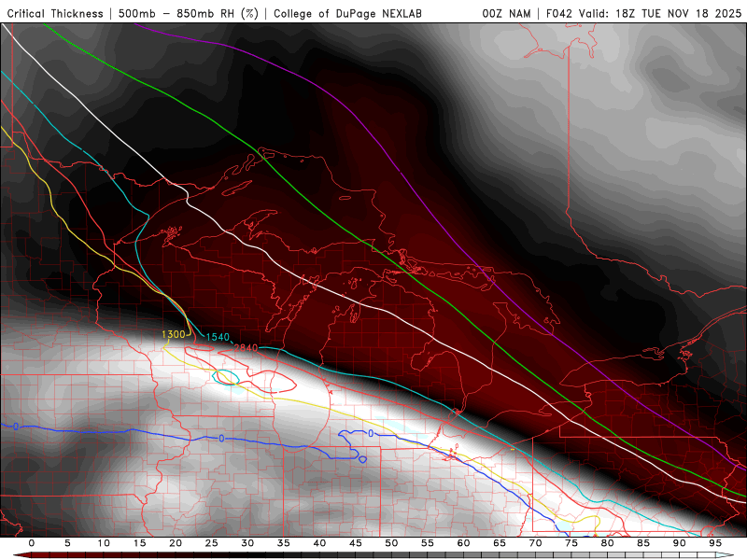Click the "F042 Valid: 18Z TUE NOV 18 2025" text
Screen dimensions: 747x560
click(643, 14)
